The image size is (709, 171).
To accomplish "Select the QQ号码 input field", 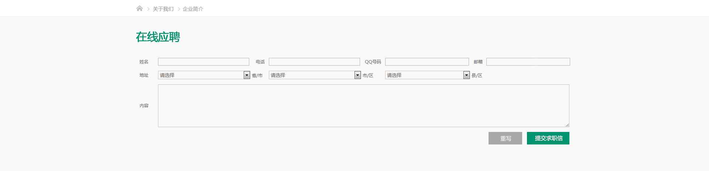I will click(427, 62).
